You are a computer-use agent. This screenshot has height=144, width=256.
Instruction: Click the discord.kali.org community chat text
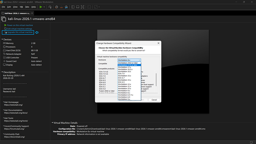point(14,137)
